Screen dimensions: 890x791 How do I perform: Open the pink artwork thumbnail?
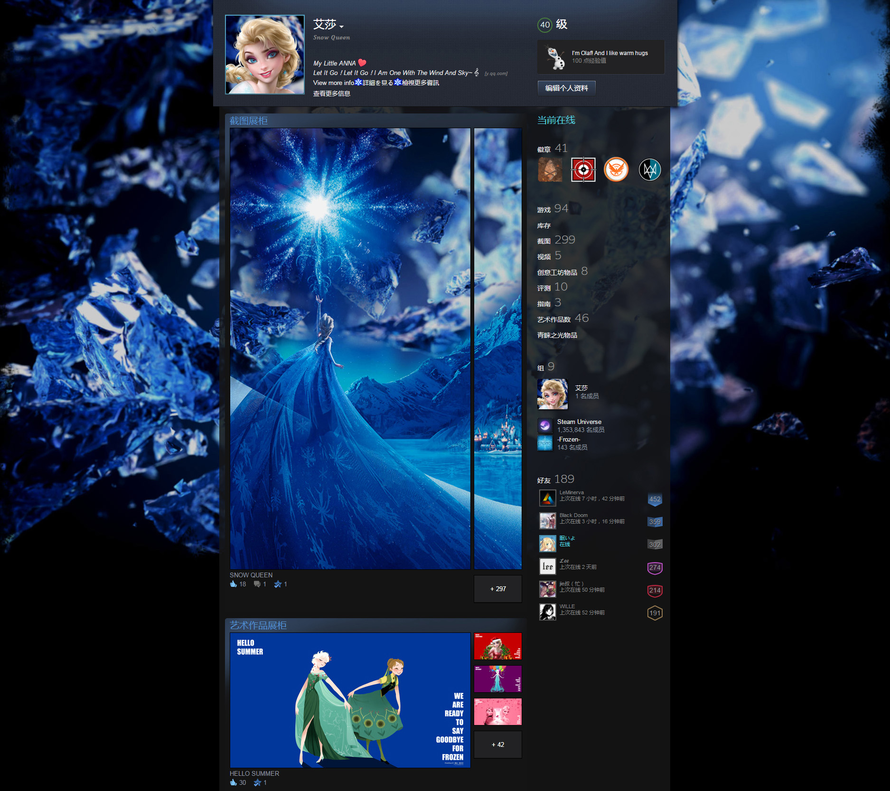498,712
